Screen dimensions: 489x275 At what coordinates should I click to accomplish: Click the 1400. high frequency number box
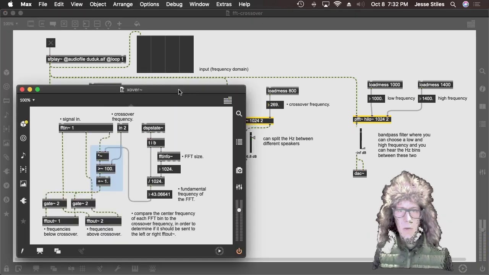(x=427, y=99)
